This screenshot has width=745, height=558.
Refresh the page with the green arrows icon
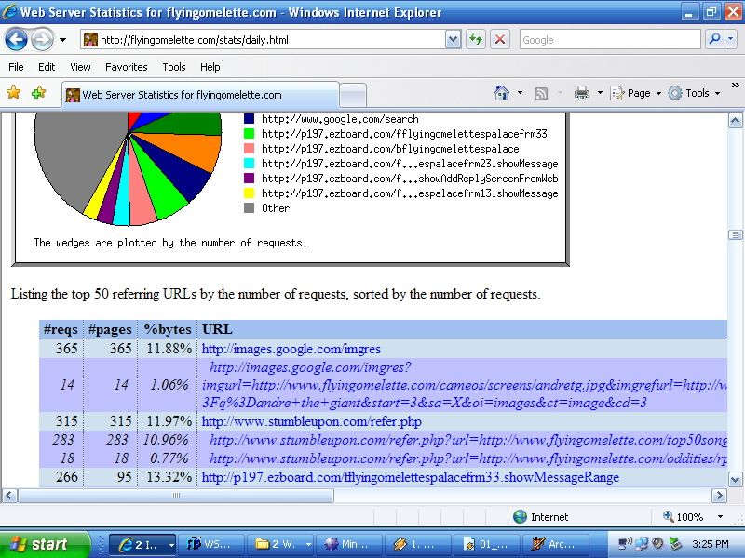(x=476, y=39)
